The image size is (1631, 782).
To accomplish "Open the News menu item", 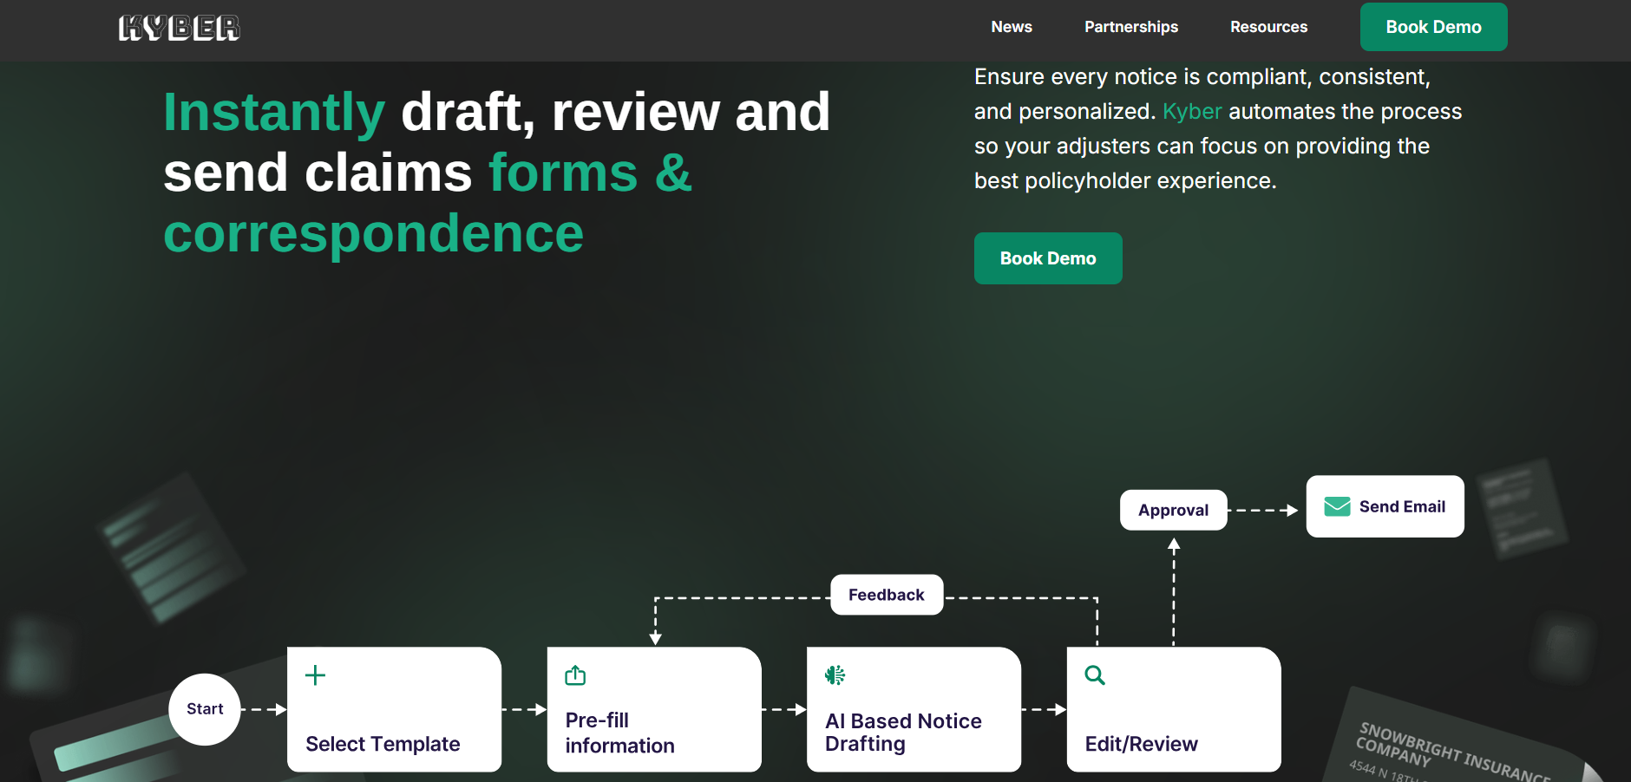I will (x=1012, y=27).
